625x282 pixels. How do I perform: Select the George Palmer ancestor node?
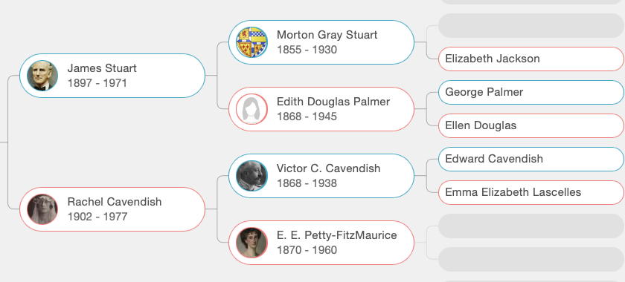(x=531, y=92)
